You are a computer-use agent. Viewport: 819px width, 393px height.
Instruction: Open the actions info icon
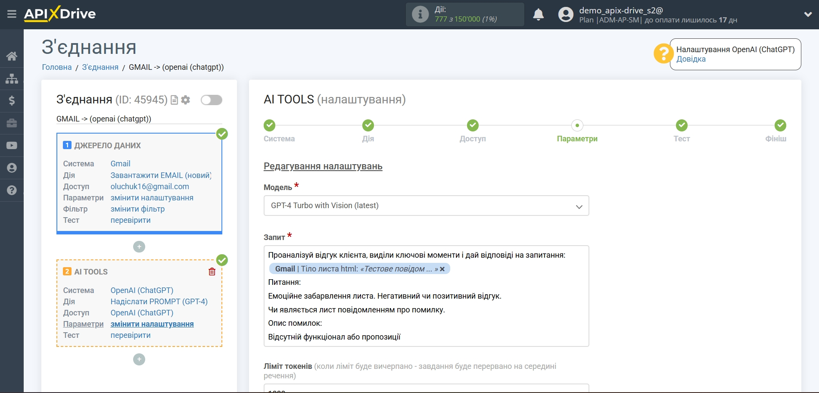click(420, 14)
